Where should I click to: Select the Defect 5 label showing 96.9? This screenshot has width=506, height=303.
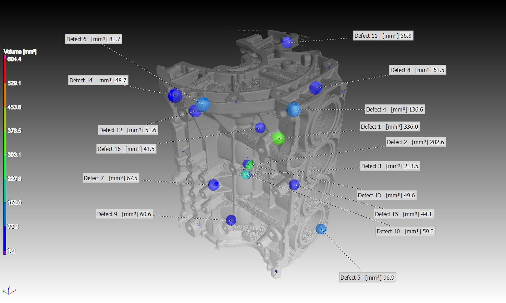(x=368, y=278)
